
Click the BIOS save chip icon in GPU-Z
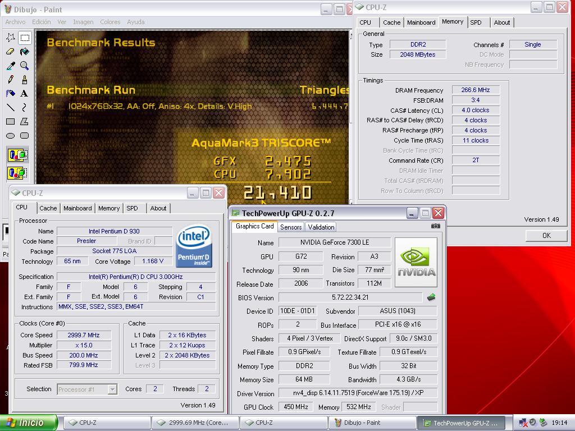(x=431, y=297)
